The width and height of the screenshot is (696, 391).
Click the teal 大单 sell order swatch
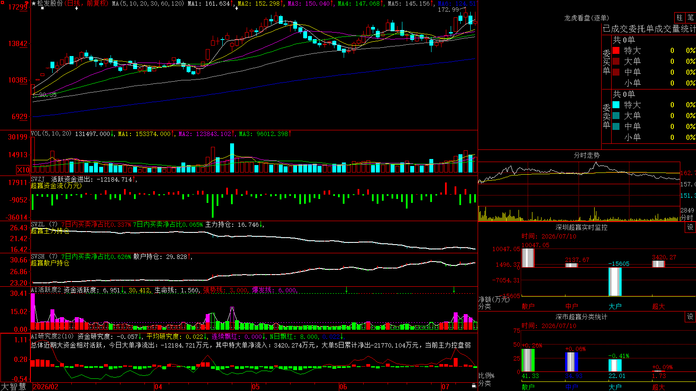[616, 116]
